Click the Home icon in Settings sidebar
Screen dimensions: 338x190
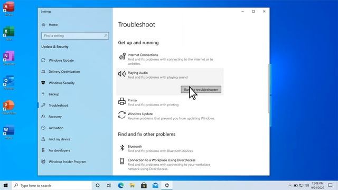point(43,25)
